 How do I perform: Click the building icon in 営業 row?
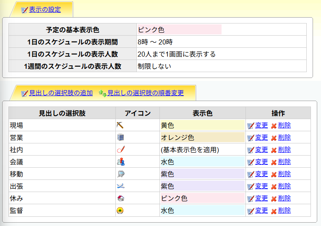coord(120,137)
